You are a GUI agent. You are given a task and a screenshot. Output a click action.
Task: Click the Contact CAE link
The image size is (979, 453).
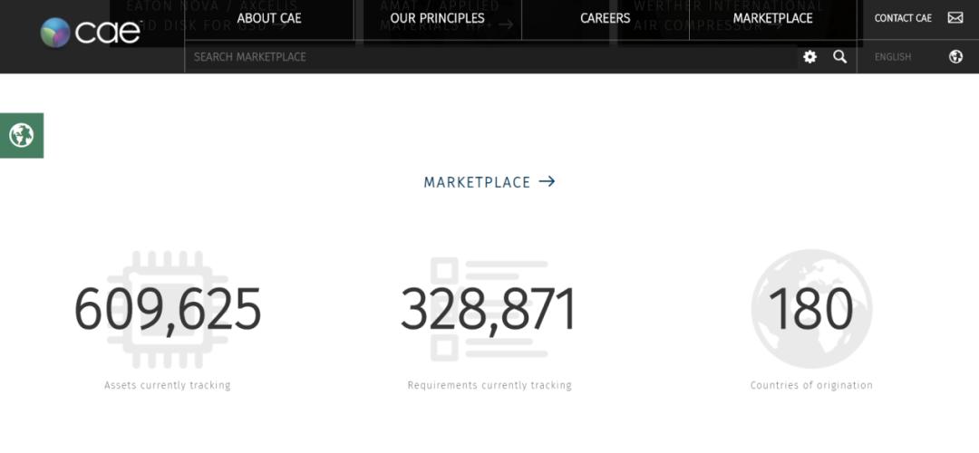click(903, 18)
